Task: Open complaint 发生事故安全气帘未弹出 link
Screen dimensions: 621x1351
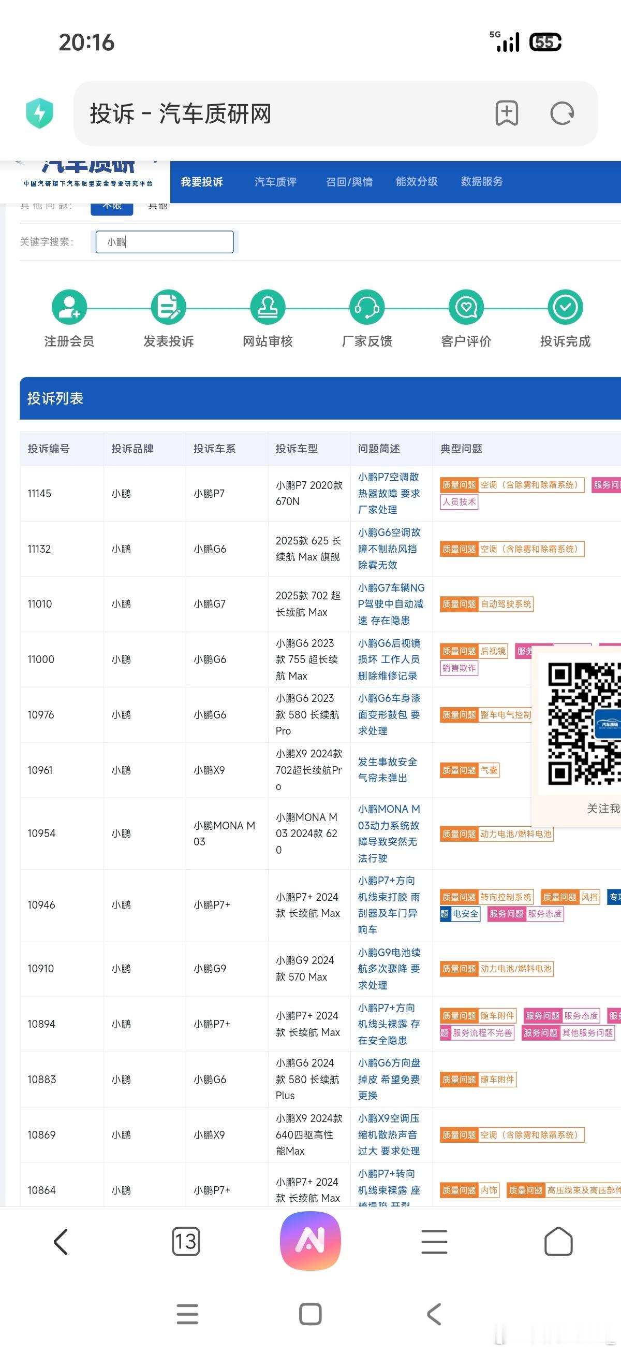Action: coord(388,770)
